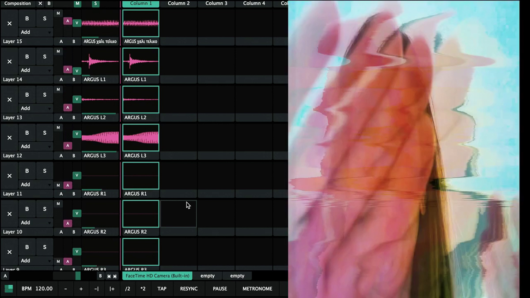Image resolution: width=530 pixels, height=298 pixels.
Task: Eject Layer 12 clip using X icon
Action: coord(9,138)
